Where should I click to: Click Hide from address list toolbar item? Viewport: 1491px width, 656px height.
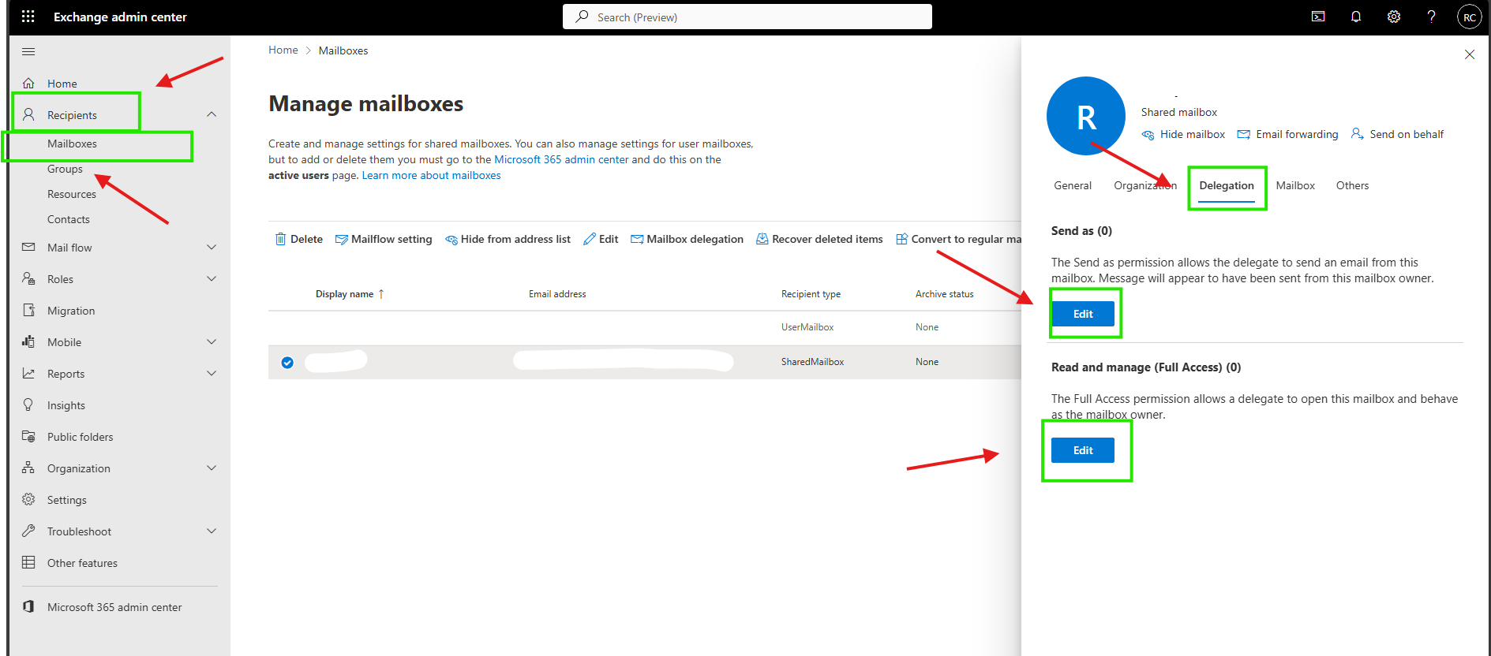pos(508,239)
